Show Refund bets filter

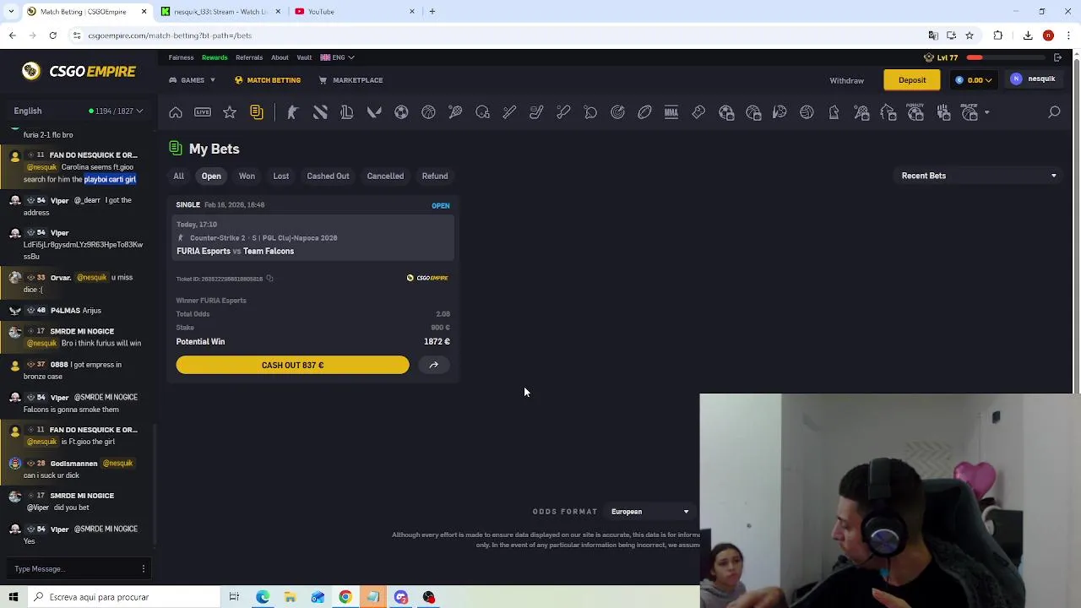tap(435, 176)
